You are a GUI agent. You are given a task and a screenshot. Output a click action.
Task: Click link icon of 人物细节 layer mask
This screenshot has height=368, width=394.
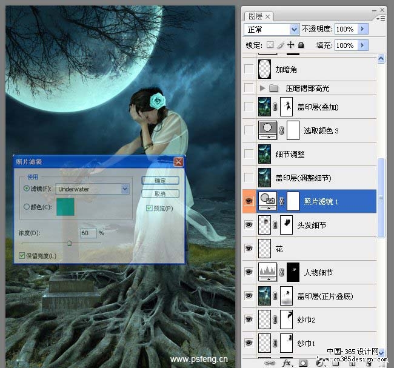pos(282,272)
